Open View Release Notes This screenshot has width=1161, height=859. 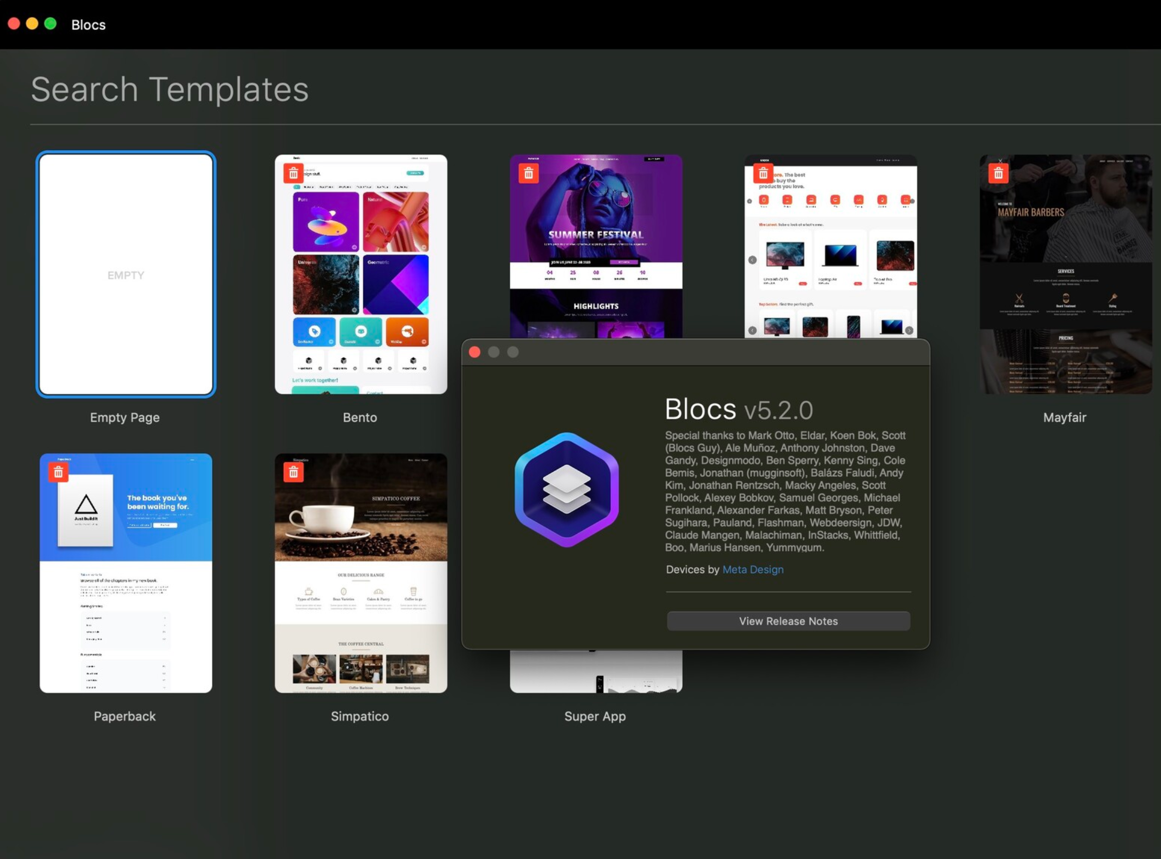coord(789,621)
